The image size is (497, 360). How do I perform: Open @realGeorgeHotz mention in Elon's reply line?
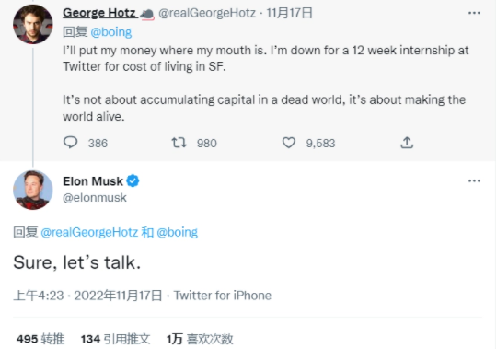[x=89, y=232]
